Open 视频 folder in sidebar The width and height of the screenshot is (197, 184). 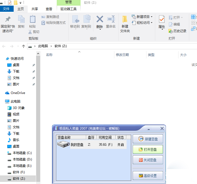point(16,114)
